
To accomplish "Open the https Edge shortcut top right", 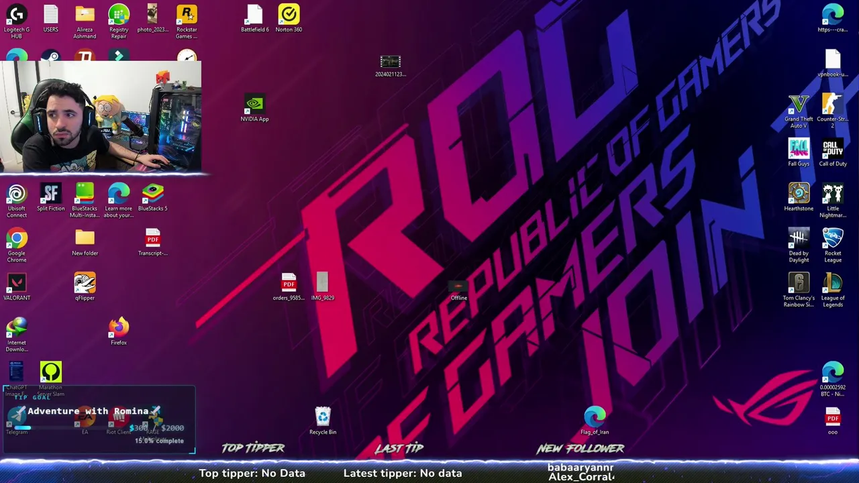I will click(x=833, y=18).
